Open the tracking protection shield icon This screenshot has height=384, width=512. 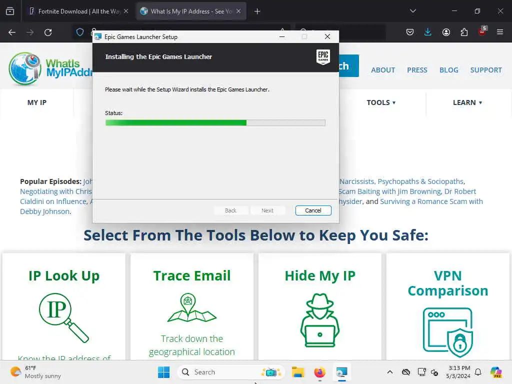[x=80, y=32]
